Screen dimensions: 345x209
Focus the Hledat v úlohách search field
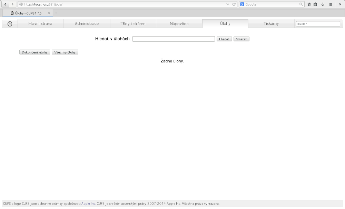[x=174, y=39]
